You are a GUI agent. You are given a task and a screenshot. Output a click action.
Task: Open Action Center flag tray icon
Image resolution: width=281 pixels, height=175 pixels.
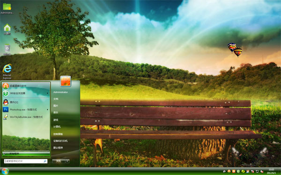[x=252, y=171]
